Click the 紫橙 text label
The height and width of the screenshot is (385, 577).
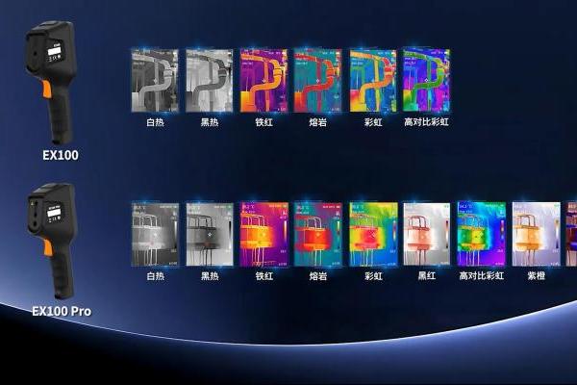[536, 276]
